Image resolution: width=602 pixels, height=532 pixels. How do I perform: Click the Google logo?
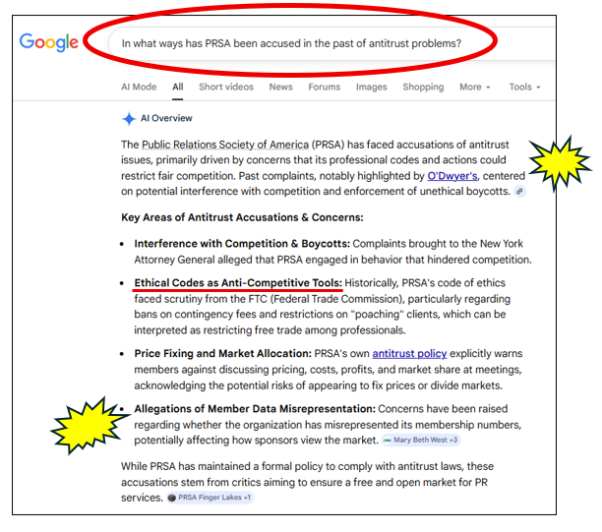click(48, 43)
